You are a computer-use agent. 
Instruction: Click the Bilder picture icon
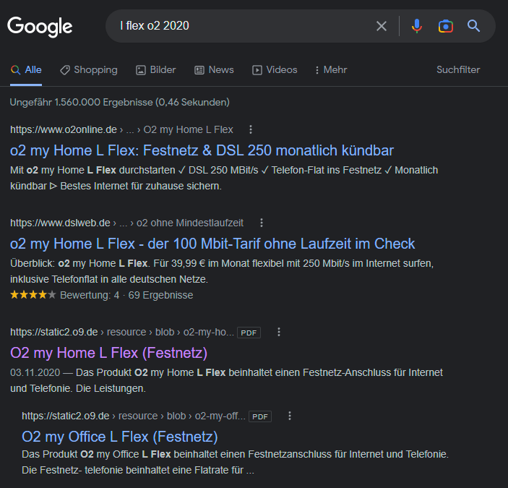pyautogui.click(x=141, y=70)
